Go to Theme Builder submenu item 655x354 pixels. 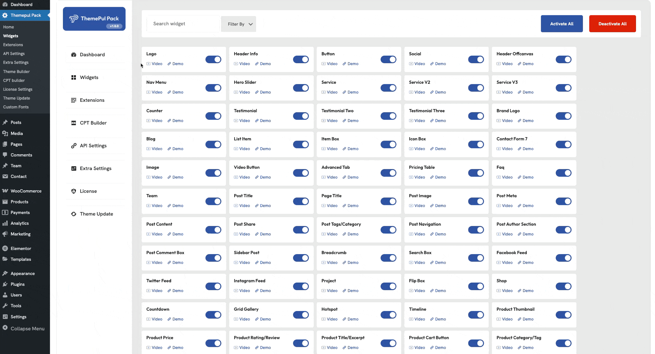[16, 72]
